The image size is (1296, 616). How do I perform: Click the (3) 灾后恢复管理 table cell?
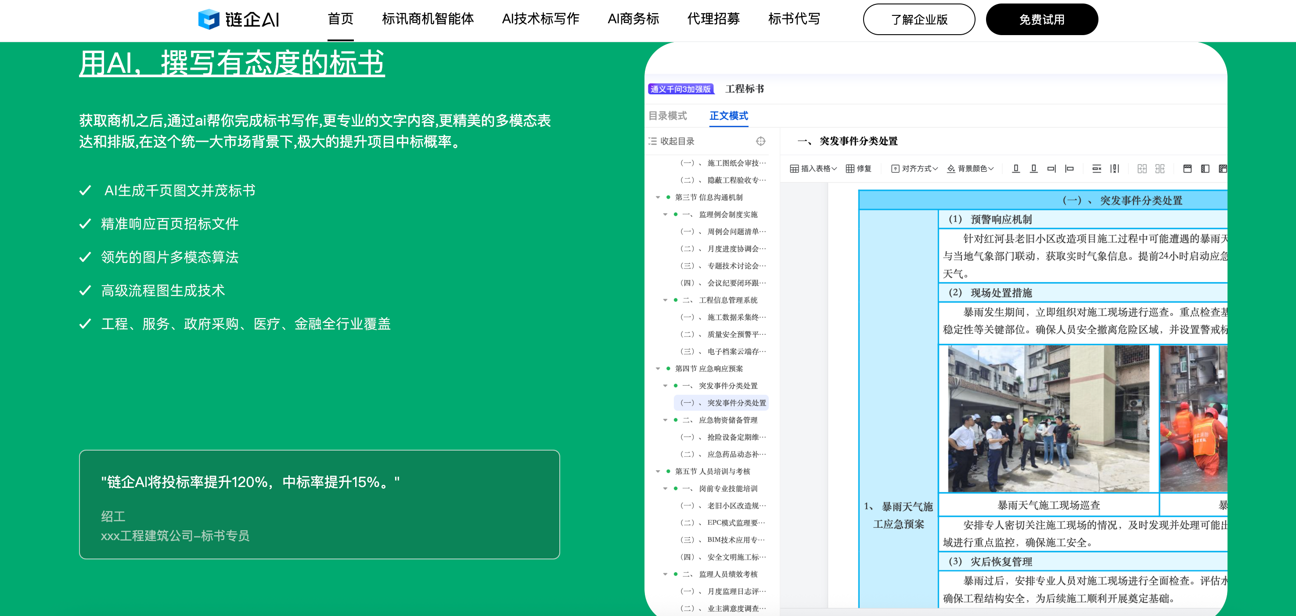pyautogui.click(x=1083, y=562)
